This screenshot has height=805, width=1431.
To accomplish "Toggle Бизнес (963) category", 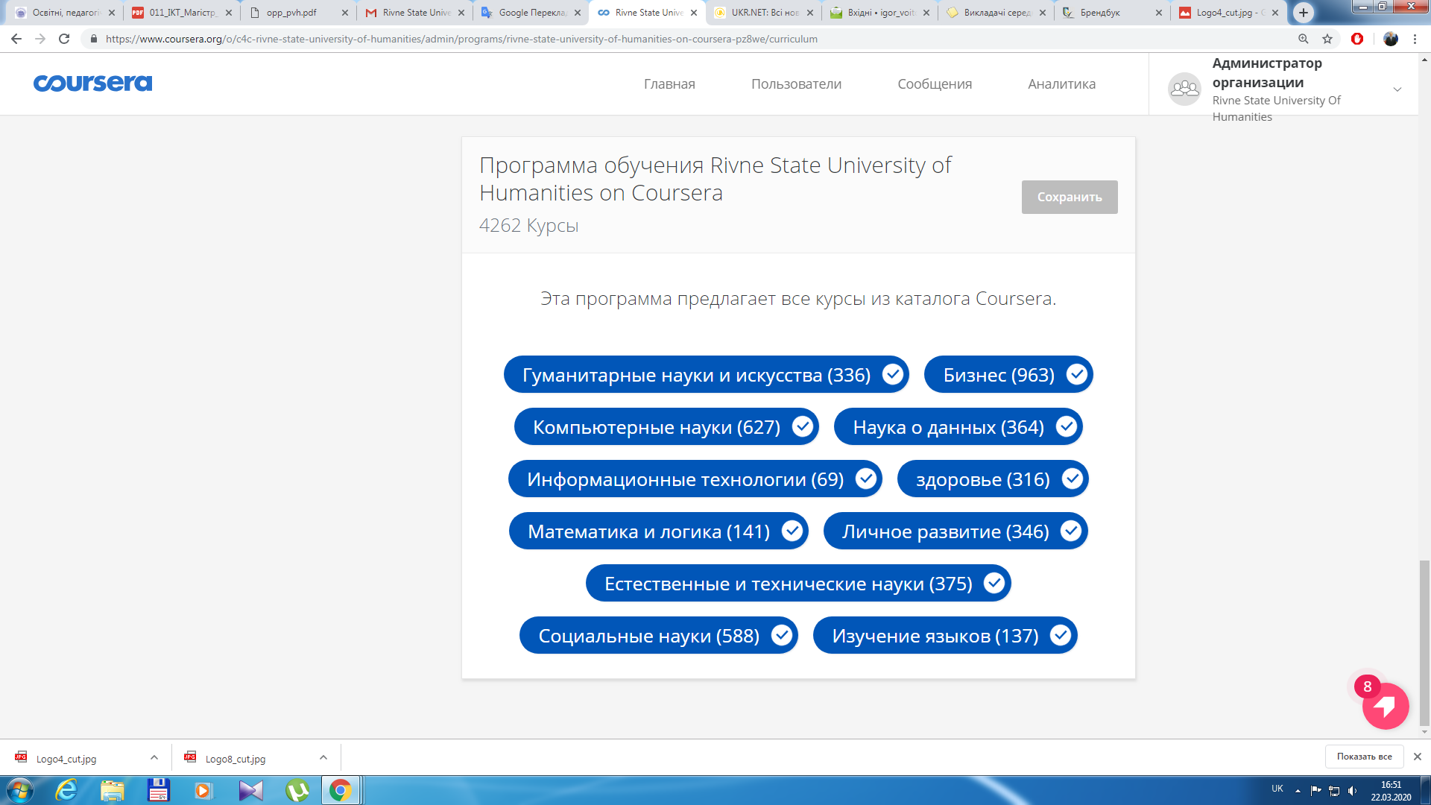I will tap(1008, 374).
